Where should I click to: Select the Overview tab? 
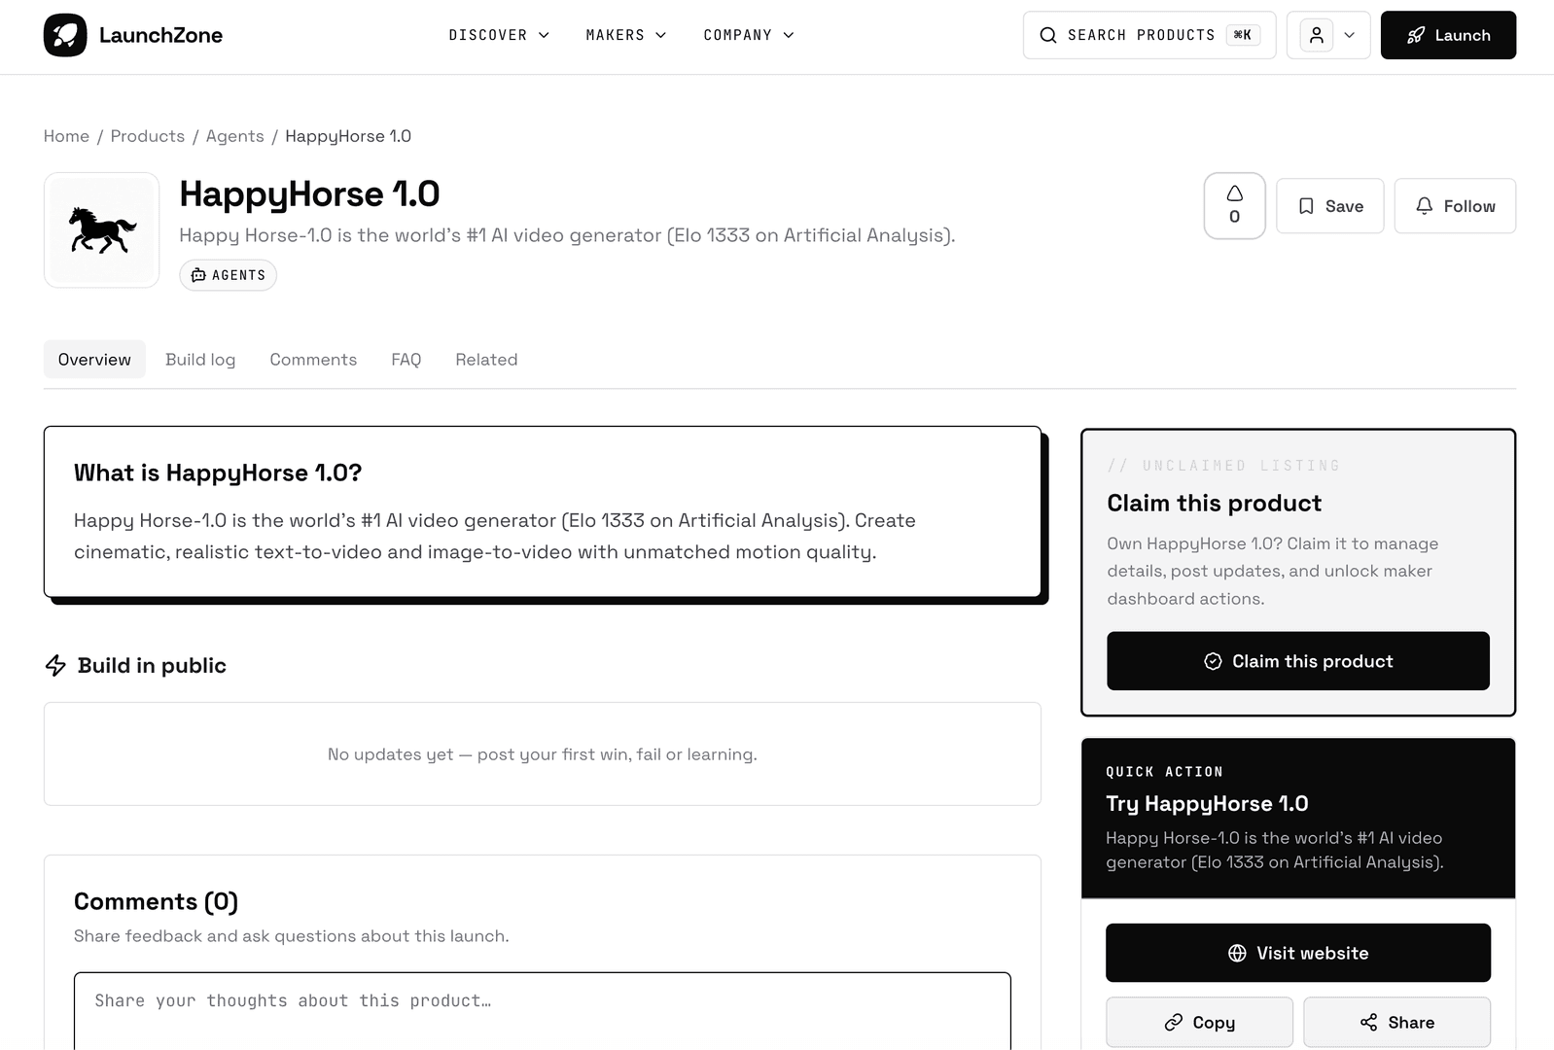[94, 360]
